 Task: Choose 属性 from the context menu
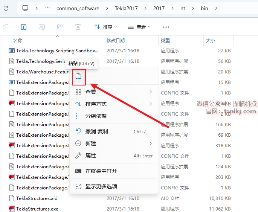pos(91,156)
